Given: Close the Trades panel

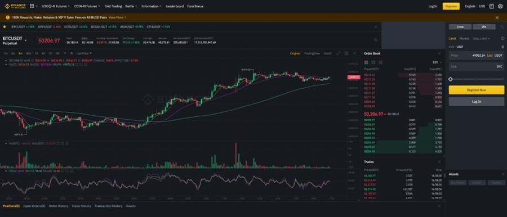Looking at the screenshot, I should click(439, 162).
